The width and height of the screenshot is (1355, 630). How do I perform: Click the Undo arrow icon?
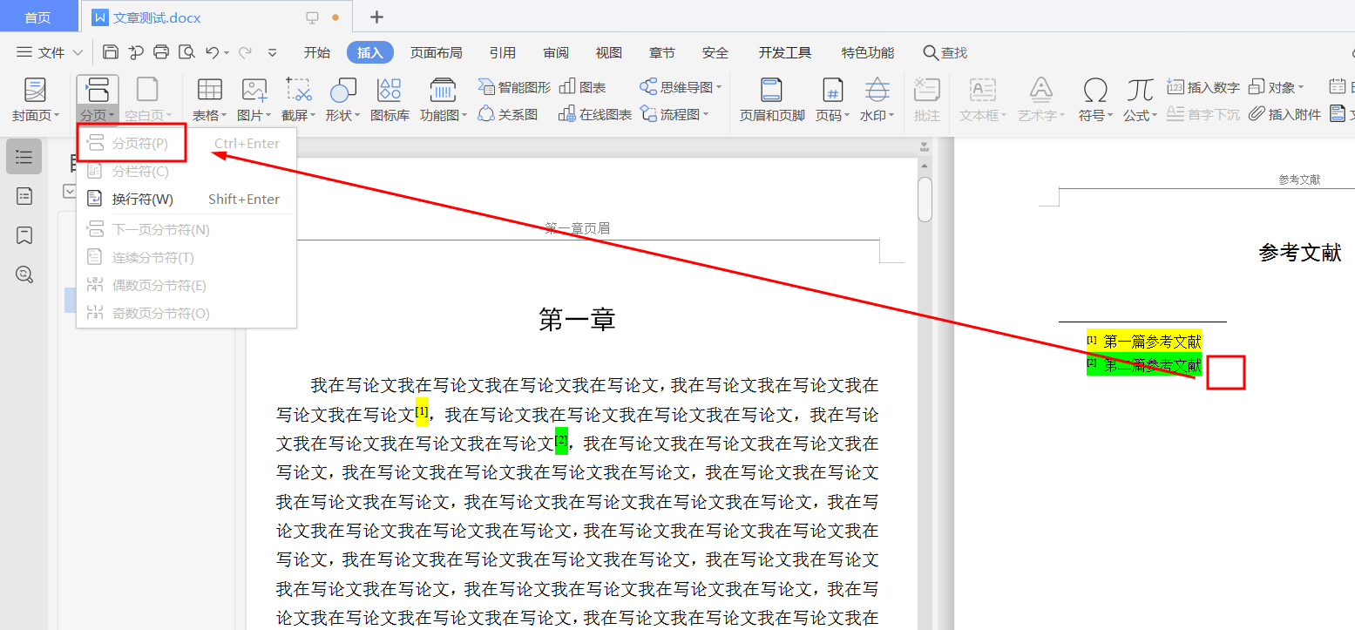tap(212, 52)
